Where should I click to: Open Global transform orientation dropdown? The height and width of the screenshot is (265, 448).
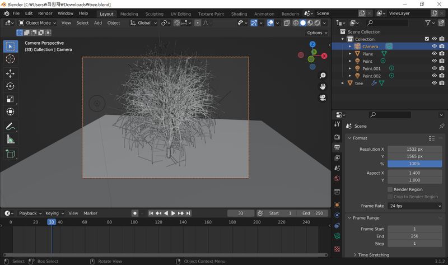click(x=143, y=23)
